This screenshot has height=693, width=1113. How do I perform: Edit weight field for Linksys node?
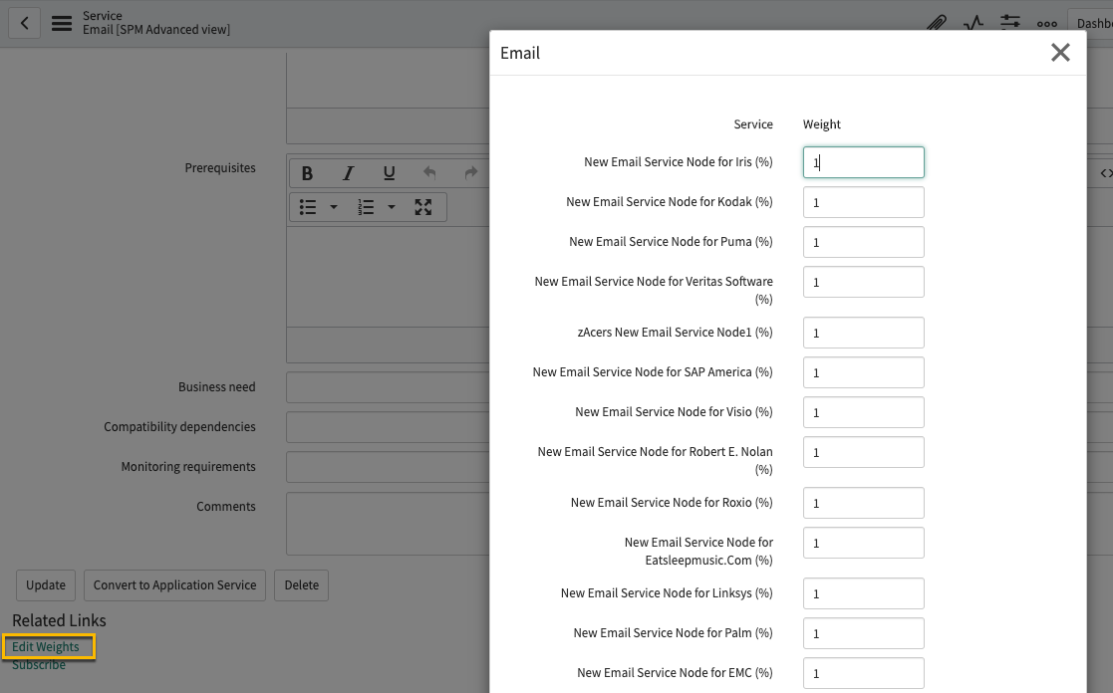(864, 593)
